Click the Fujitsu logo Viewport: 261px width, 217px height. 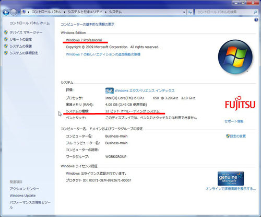point(240,104)
